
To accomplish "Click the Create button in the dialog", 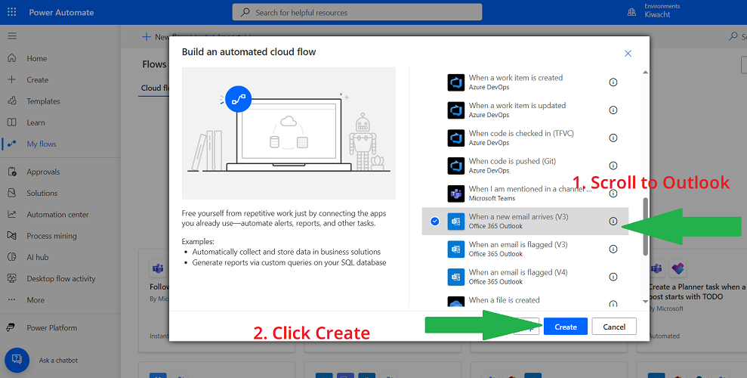I will point(565,327).
